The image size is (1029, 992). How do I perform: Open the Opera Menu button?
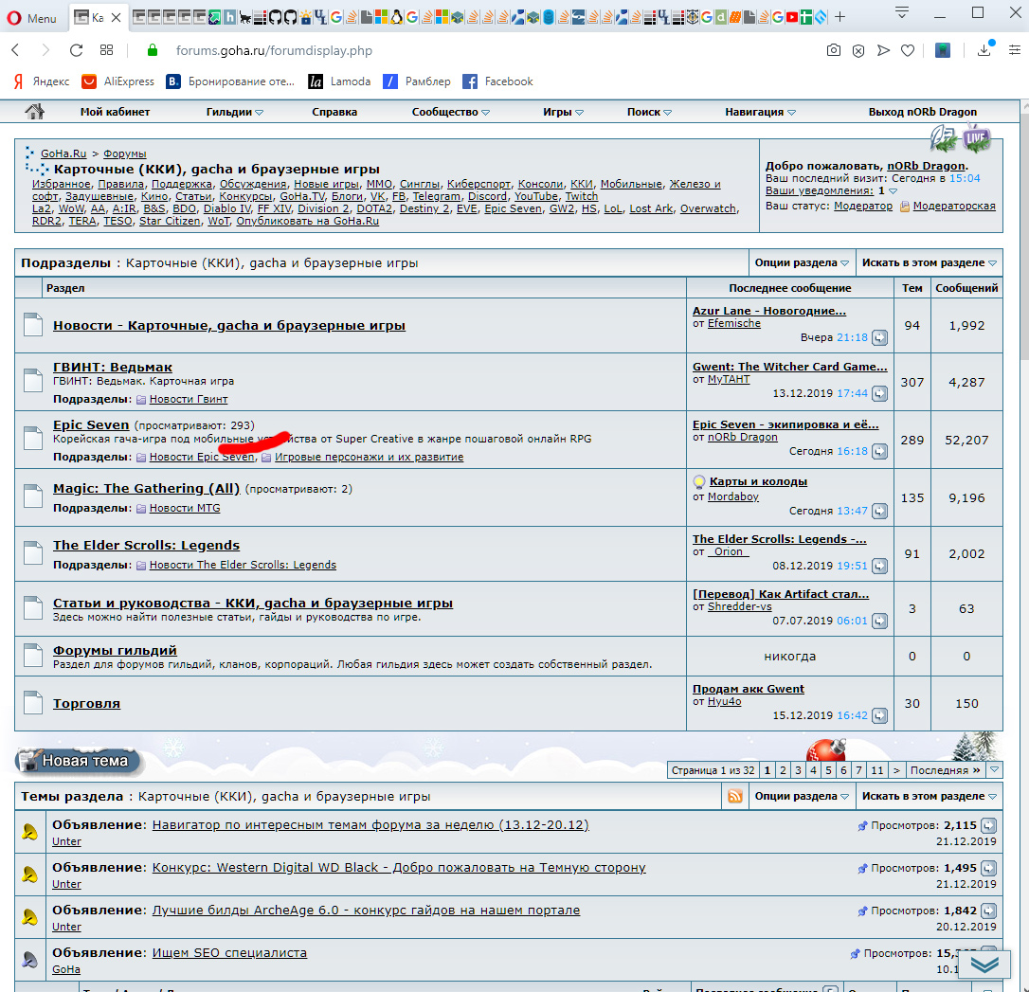pos(31,18)
